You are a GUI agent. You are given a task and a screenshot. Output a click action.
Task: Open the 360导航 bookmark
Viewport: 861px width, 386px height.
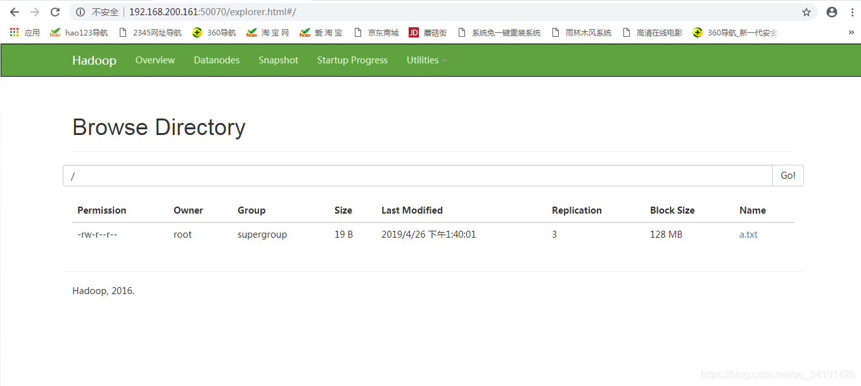pos(214,32)
